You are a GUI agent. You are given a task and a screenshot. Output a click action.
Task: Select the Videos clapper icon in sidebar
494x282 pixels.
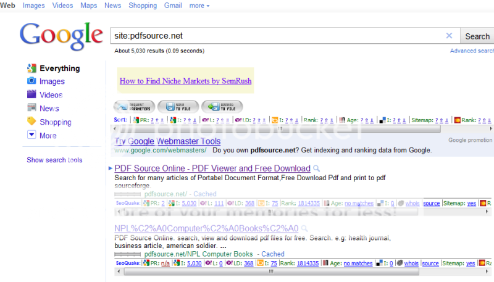coord(31,94)
